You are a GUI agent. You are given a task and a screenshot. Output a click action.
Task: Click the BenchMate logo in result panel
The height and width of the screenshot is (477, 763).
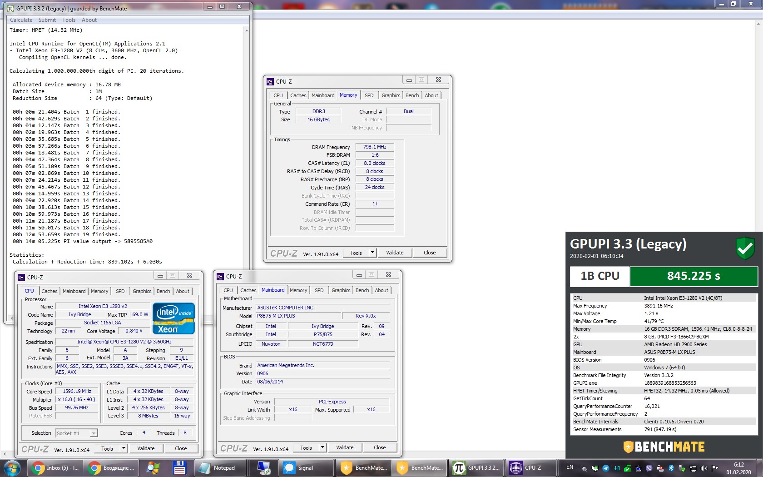(x=664, y=447)
